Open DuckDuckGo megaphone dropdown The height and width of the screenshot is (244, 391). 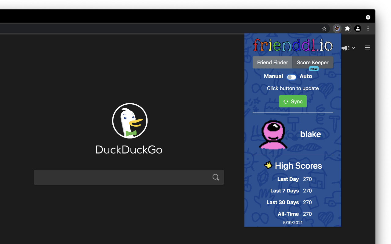coord(348,48)
